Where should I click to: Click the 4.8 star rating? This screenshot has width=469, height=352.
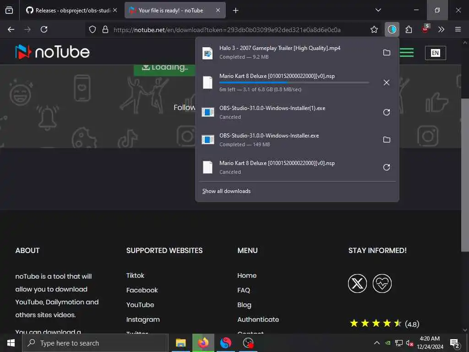pyautogui.click(x=384, y=324)
